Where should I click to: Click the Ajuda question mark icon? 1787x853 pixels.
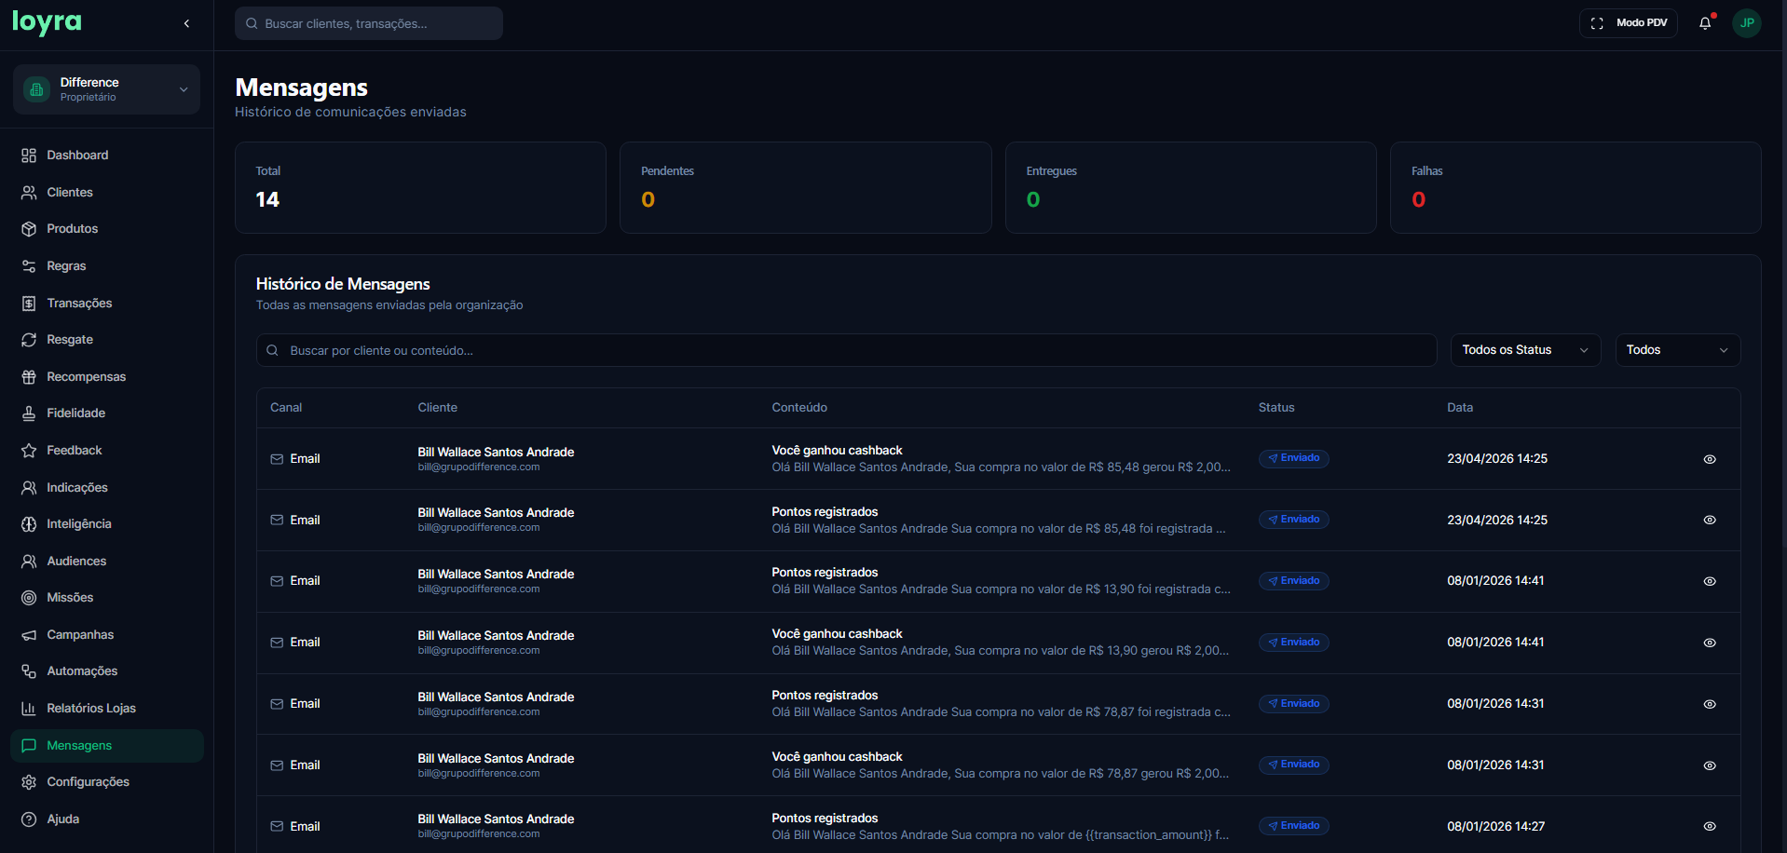tap(29, 819)
